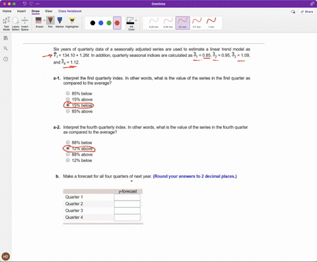This screenshot has height=262, width=317.
Task: Redo the last action
Action: click(31, 4)
